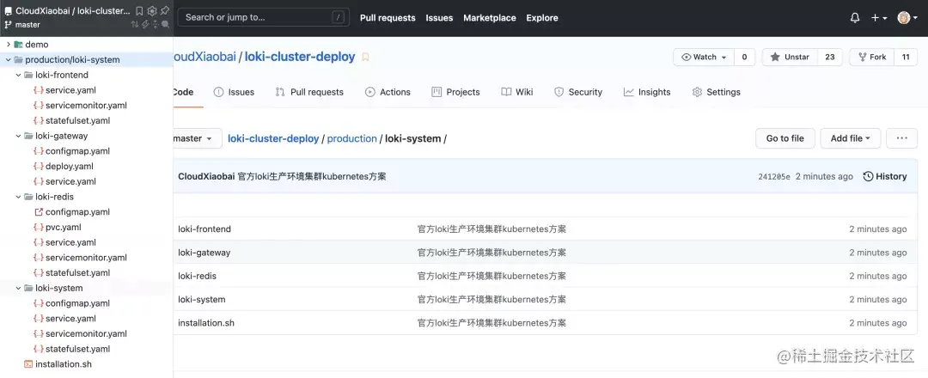Open the Add file dropdown

(x=850, y=138)
